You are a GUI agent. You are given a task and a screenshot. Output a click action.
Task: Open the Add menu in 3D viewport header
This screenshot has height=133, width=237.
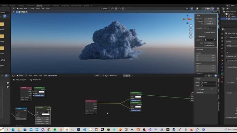pos(43,8)
